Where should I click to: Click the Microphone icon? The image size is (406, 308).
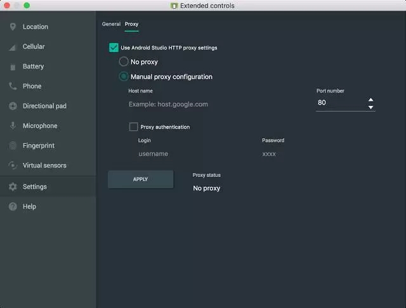(x=13, y=125)
